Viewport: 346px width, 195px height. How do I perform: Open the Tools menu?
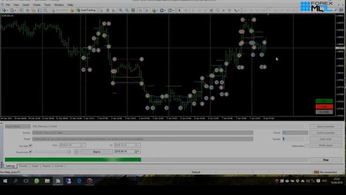tap(47, 5)
